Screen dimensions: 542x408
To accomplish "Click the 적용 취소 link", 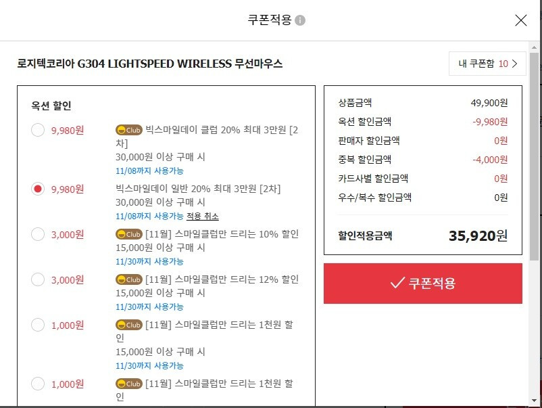I will [x=203, y=217].
